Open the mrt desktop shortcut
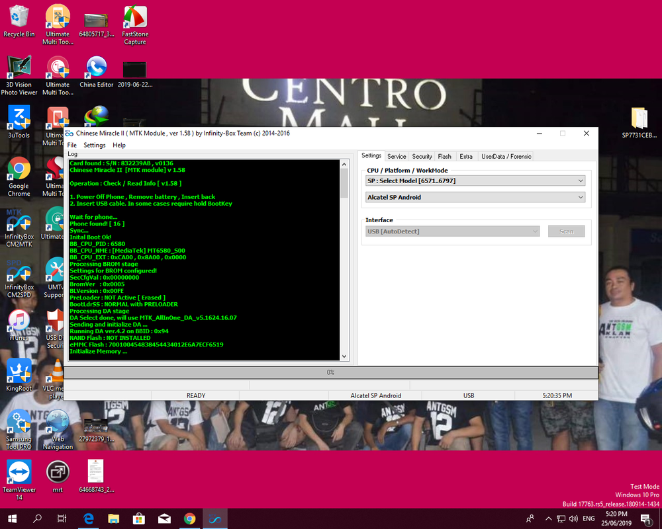 coord(58,477)
